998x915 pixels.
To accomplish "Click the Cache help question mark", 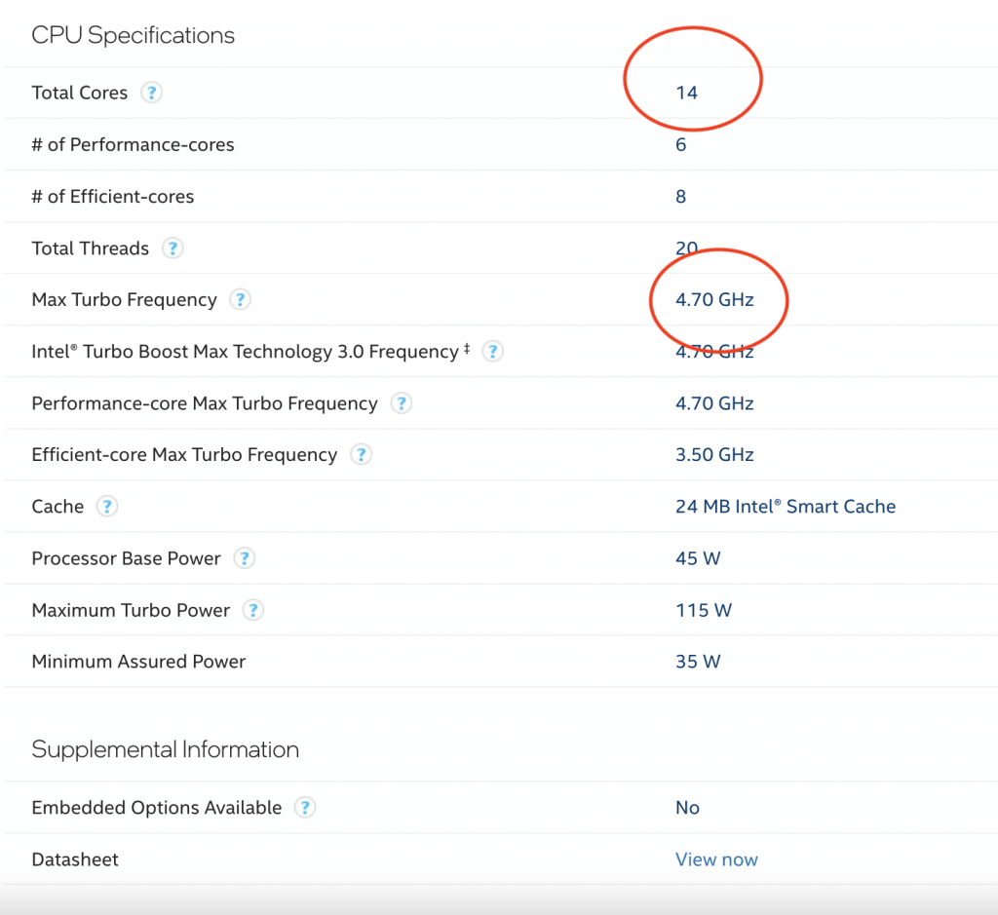I will click(x=107, y=506).
